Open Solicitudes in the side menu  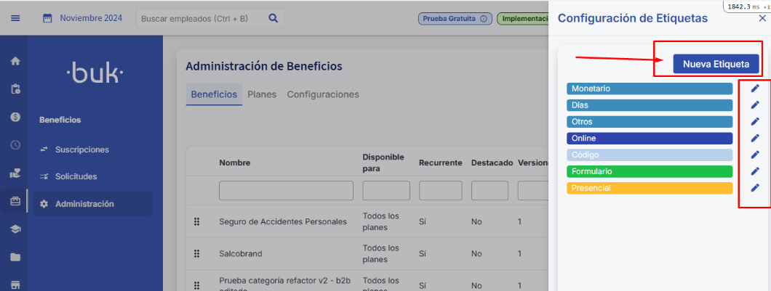tap(76, 176)
